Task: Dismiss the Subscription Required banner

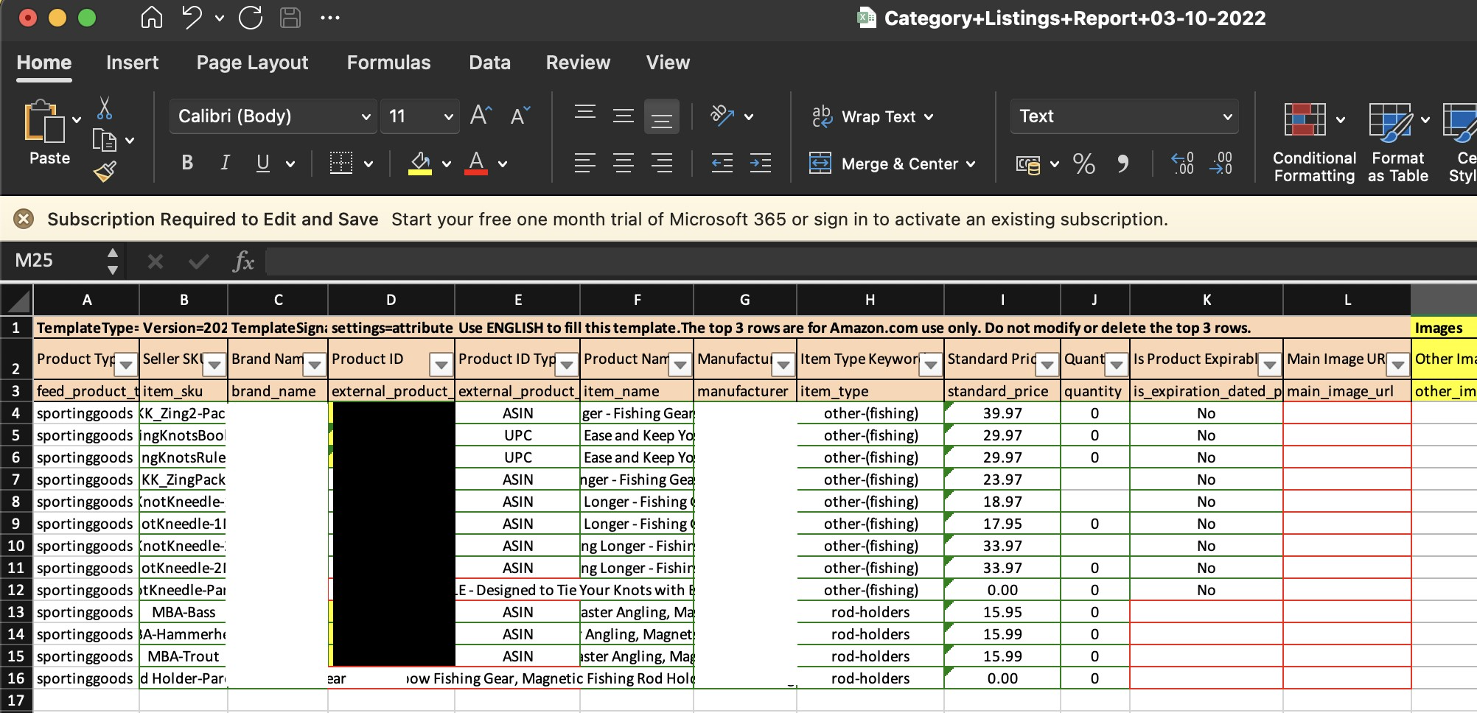Action: click(x=24, y=219)
